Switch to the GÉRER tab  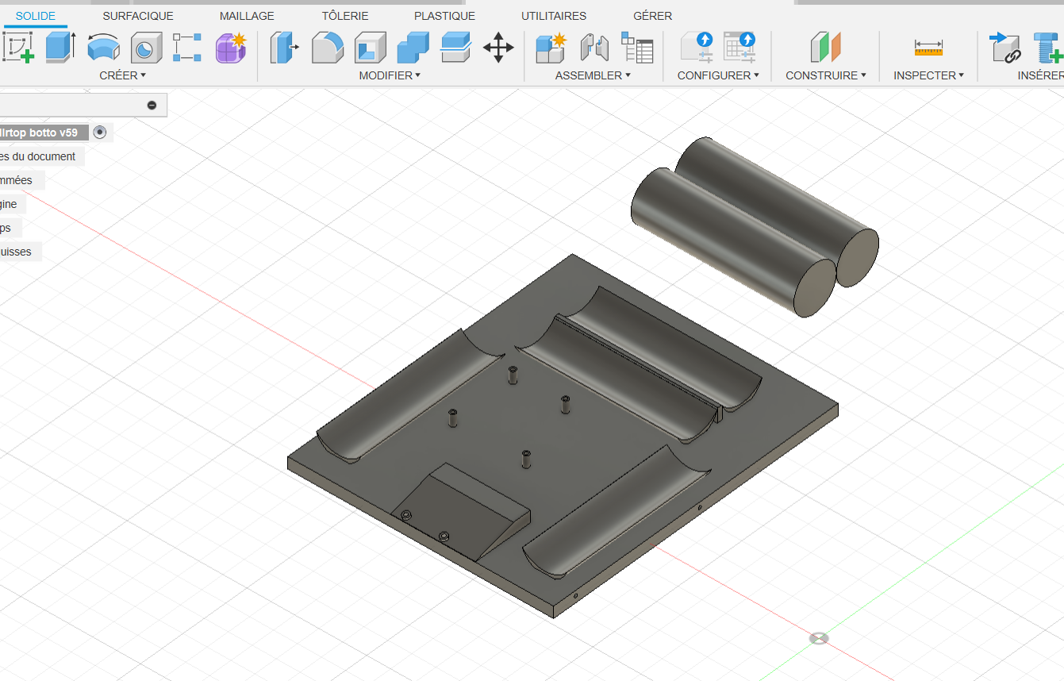[x=653, y=16]
